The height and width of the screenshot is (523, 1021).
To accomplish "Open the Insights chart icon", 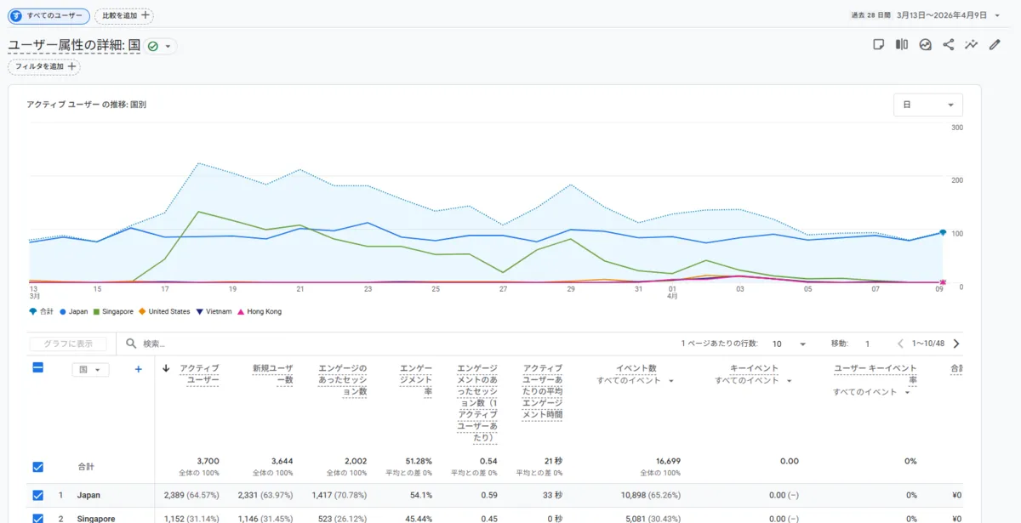I will coord(926,45).
